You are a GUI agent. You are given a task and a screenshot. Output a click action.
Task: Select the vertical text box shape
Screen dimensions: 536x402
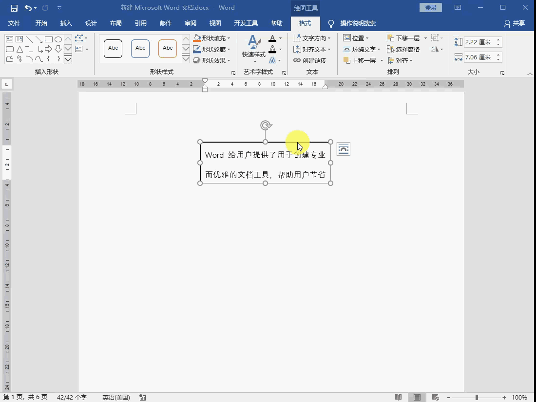(x=19, y=39)
